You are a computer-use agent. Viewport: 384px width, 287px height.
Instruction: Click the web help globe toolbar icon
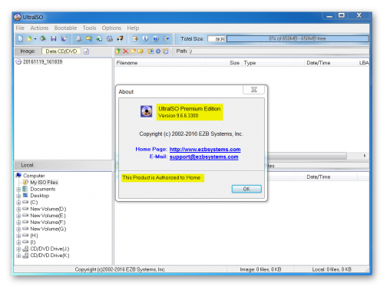(x=156, y=39)
